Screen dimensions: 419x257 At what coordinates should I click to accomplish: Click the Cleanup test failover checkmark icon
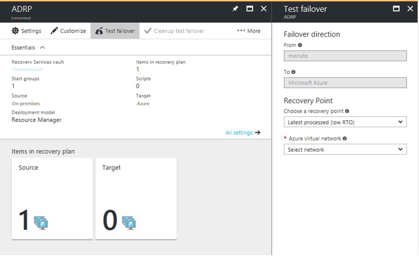(x=148, y=30)
